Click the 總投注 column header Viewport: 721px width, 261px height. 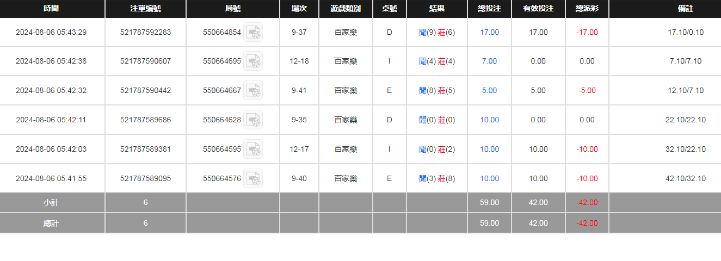[x=489, y=9]
